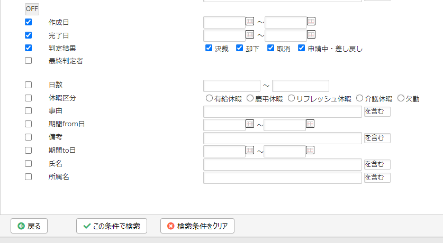Go back with the 戻る button
Image resolution: width=443 pixels, height=243 pixels.
[29, 226]
